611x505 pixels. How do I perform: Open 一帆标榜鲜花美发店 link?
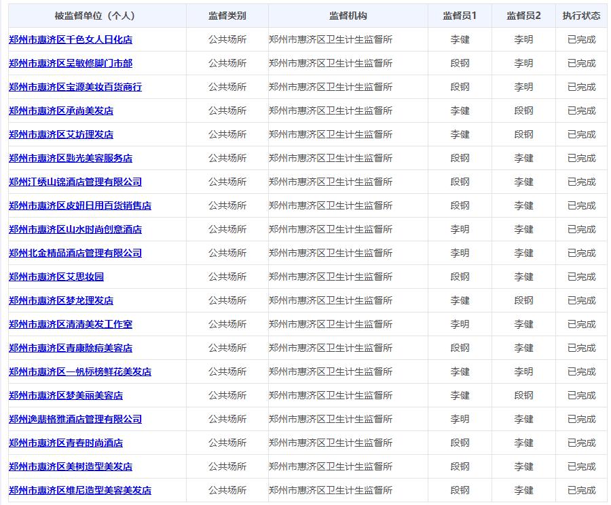(x=80, y=371)
